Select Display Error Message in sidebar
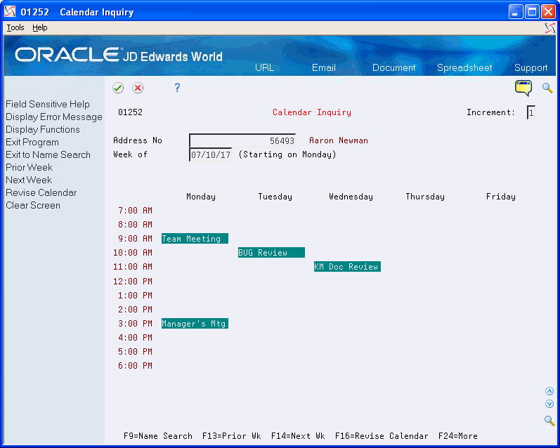This screenshot has height=448, width=560. [54, 117]
